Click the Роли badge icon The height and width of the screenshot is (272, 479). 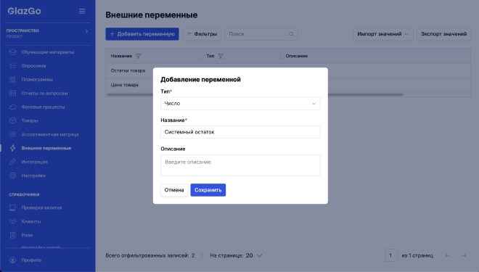pyautogui.click(x=12, y=235)
